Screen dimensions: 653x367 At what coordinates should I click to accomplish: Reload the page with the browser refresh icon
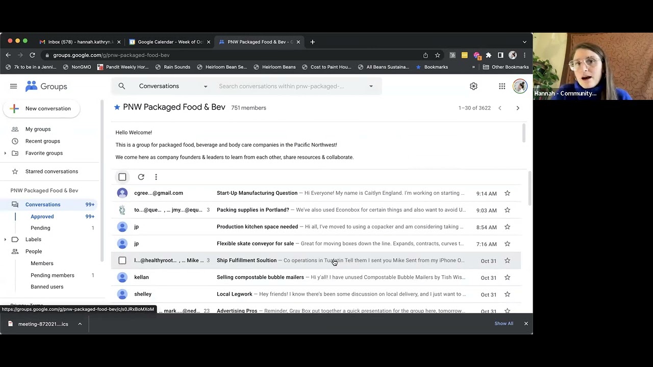32,55
